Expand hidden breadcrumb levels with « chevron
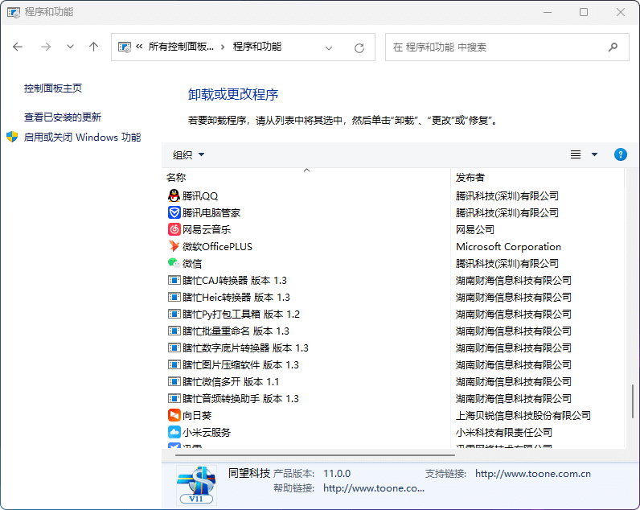 tap(139, 47)
